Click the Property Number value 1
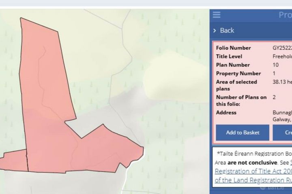 click(x=274, y=74)
